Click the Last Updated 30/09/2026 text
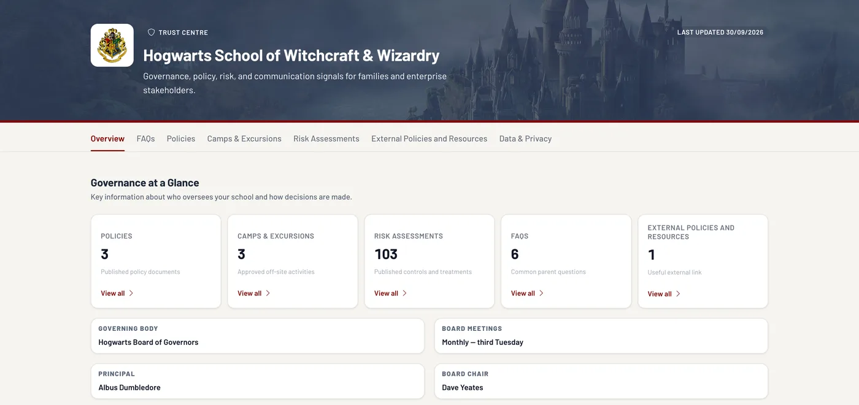This screenshot has height=405, width=859. click(720, 32)
